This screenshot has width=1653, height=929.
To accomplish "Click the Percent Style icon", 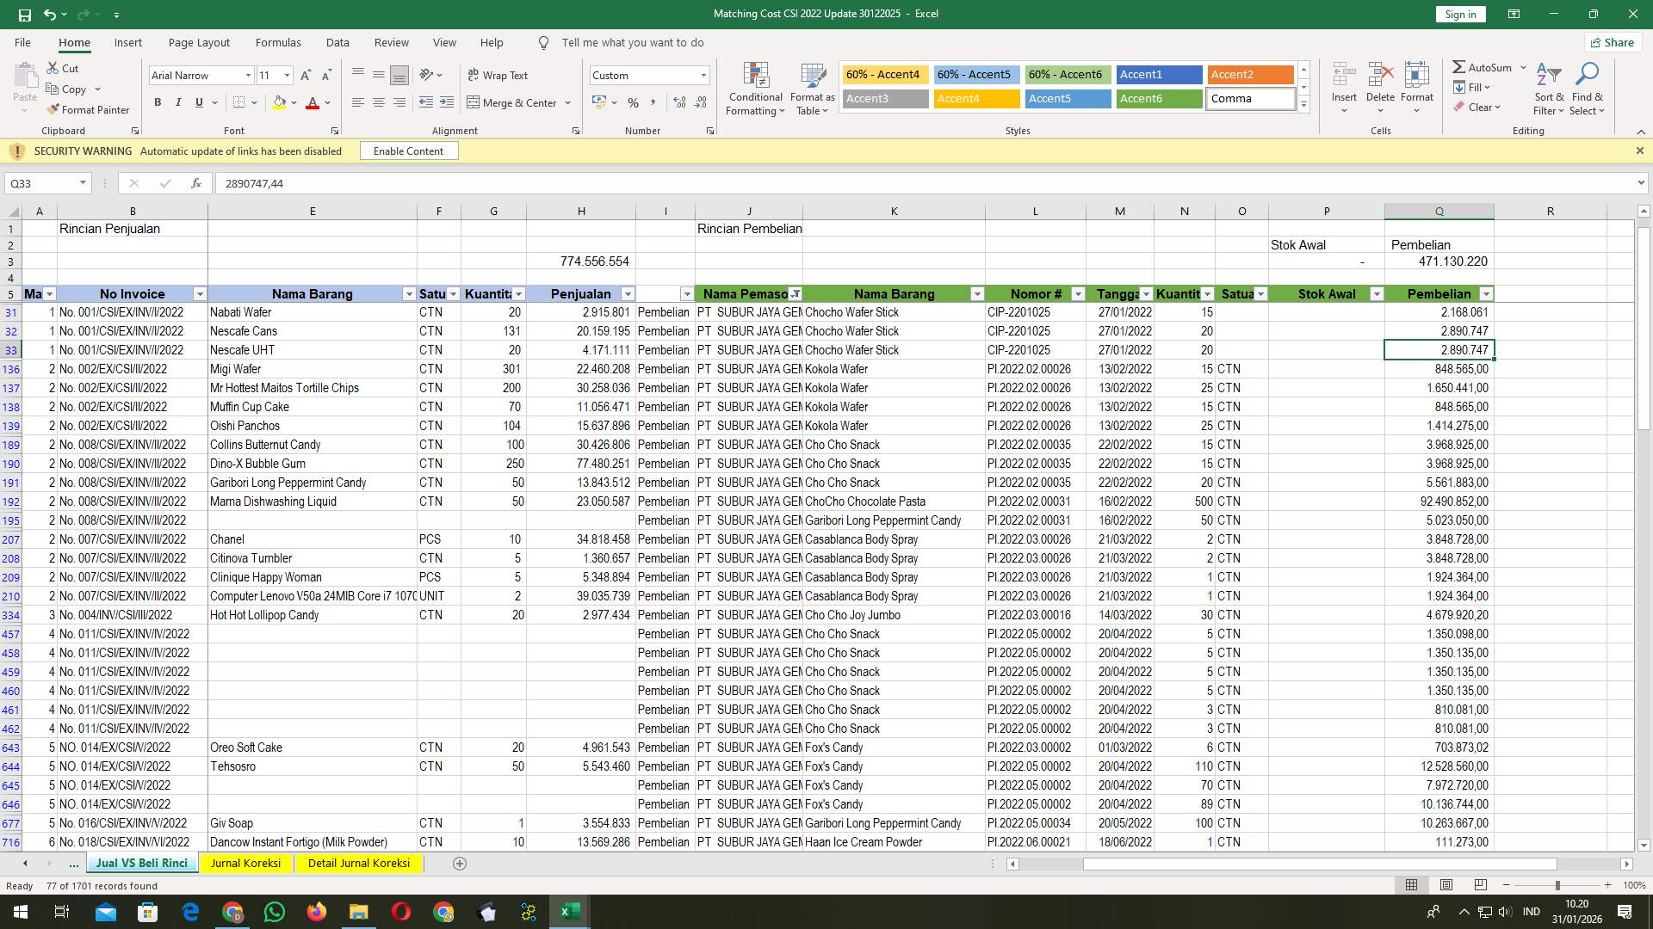I will [x=634, y=102].
